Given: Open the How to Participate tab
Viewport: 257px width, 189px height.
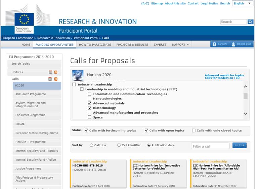Looking at the screenshot, I should click(95, 45).
